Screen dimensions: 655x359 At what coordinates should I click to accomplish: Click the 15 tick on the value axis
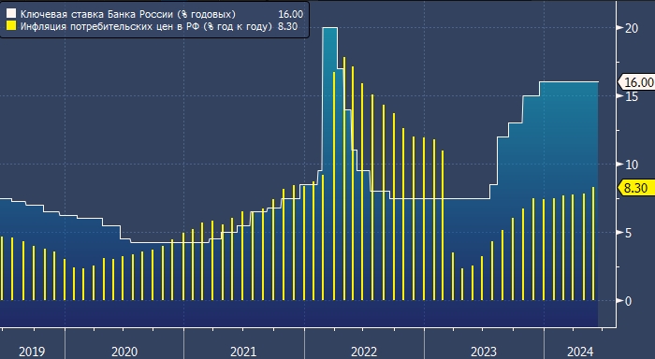point(632,96)
